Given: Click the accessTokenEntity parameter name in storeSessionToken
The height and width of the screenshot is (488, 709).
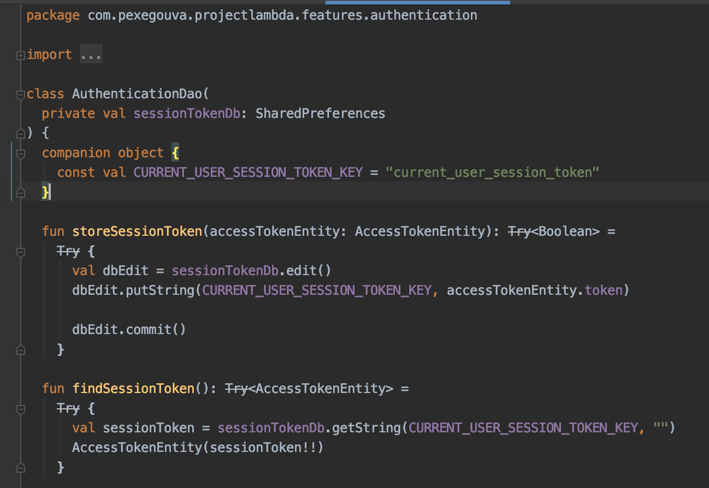Looking at the screenshot, I should [275, 231].
